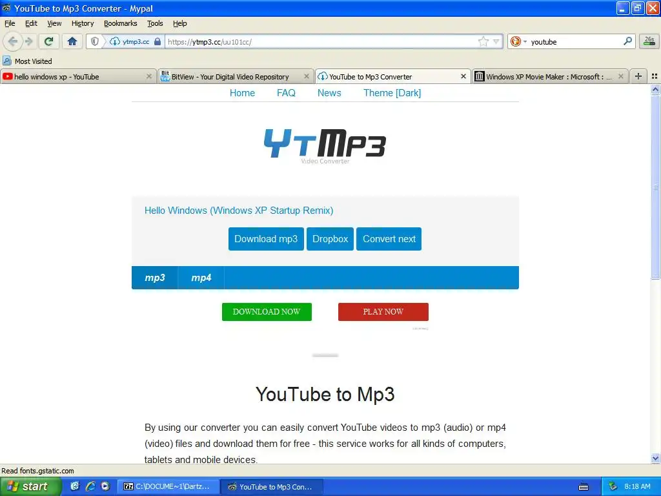This screenshot has height=496, width=661.
Task: Open the Bookmarks menu
Action: pos(121,23)
